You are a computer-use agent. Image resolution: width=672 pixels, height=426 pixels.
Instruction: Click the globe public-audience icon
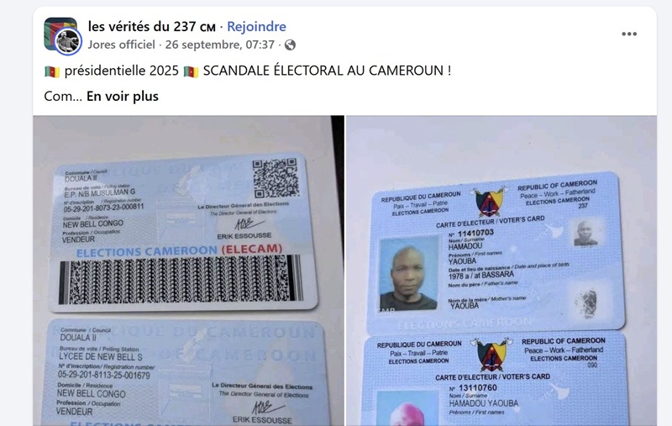click(290, 45)
